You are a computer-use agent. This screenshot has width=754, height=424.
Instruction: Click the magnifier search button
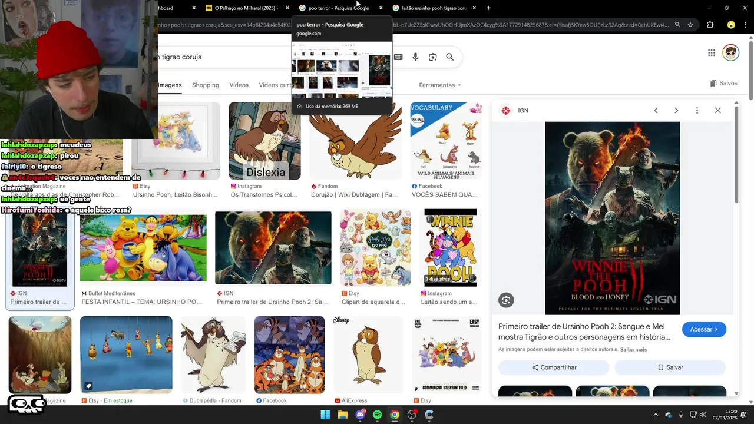click(450, 57)
